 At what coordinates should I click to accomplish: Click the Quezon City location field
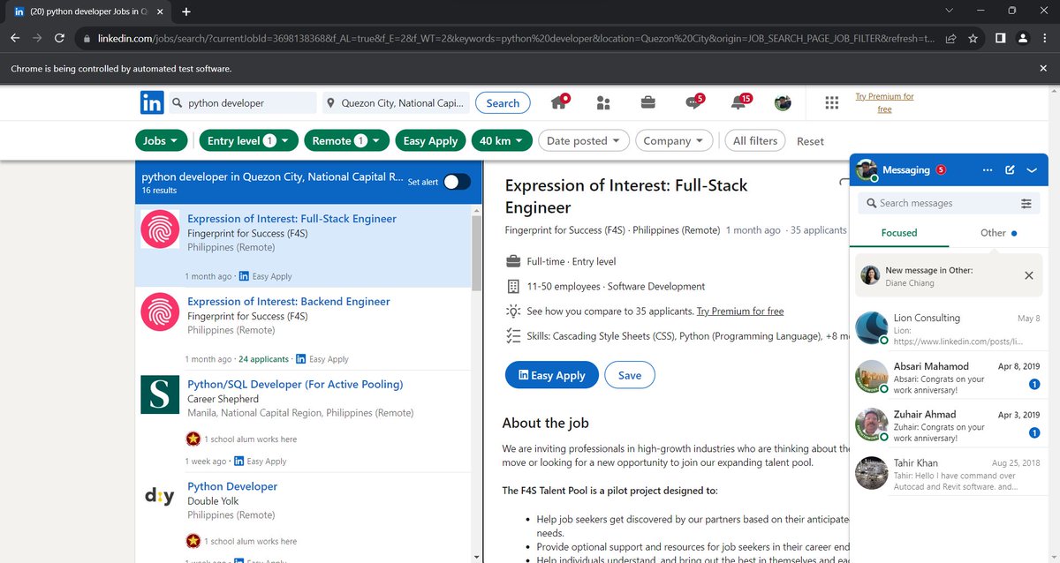tap(395, 103)
